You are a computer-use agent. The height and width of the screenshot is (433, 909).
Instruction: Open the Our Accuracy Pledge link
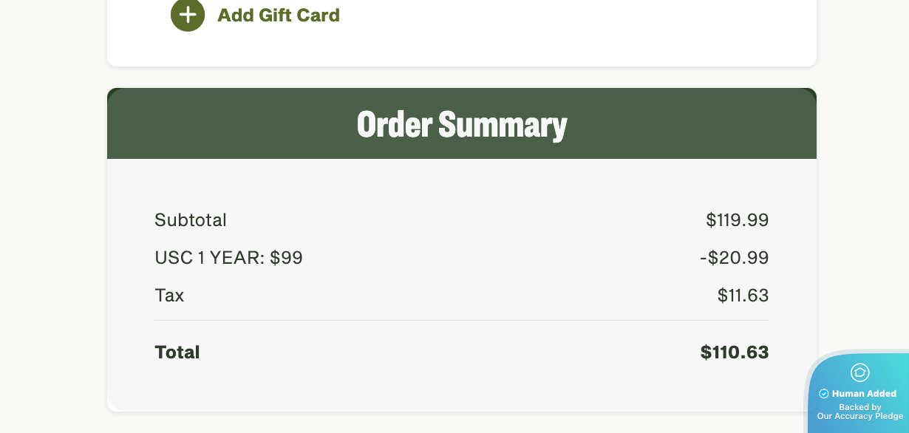[860, 416]
